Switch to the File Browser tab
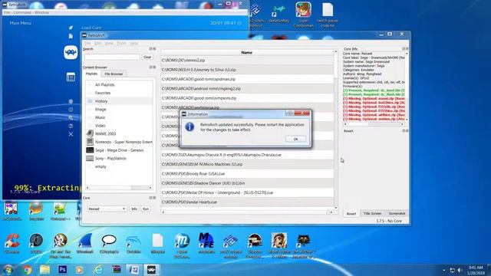The width and height of the screenshot is (491, 276). [x=114, y=74]
